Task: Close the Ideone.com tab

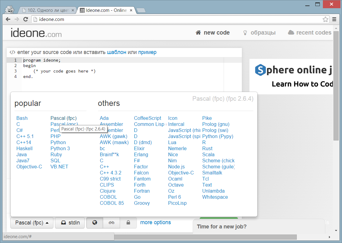Action: [x=131, y=10]
